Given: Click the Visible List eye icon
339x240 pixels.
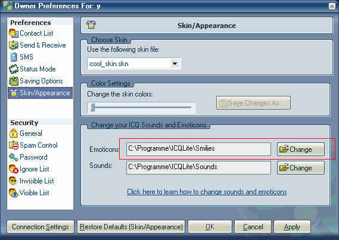Looking at the screenshot, I should pos(13,193).
